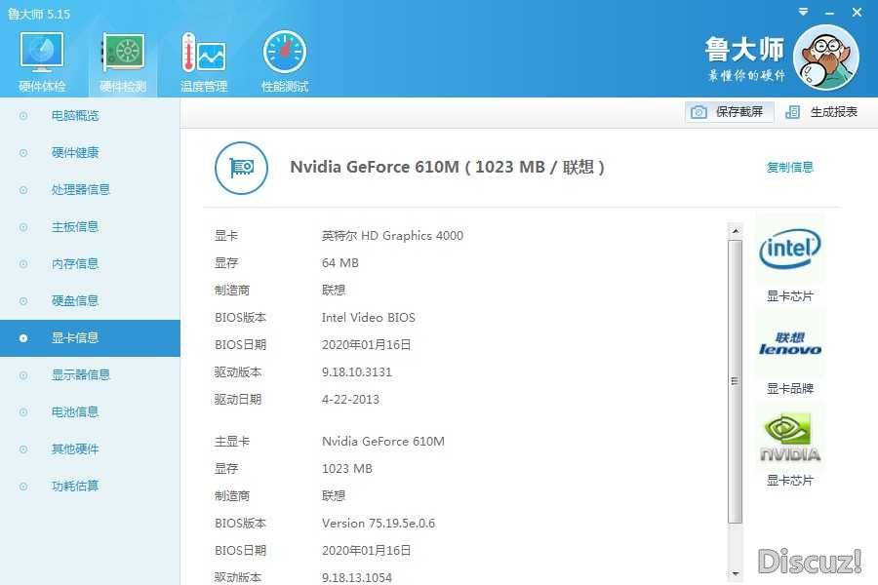Viewport: 878px width, 585px height.
Task: Click the 64 MB video memory value
Action: click(339, 263)
